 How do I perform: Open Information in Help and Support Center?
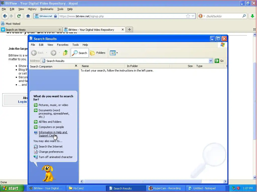tap(53, 134)
